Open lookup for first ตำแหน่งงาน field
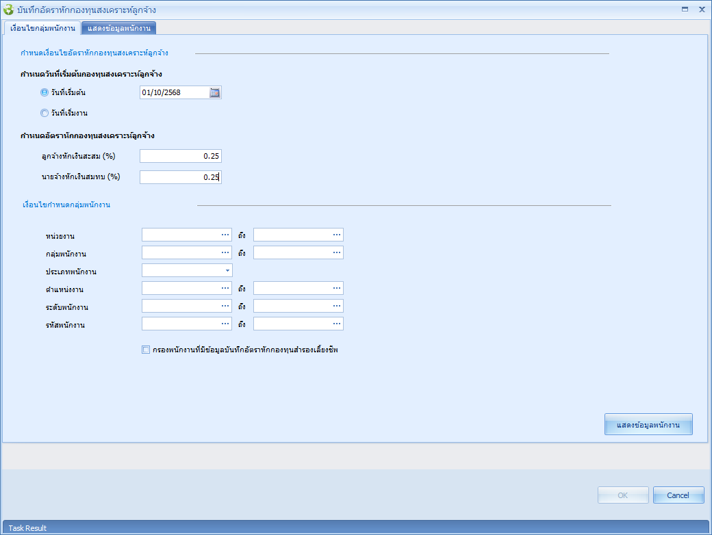The image size is (712, 535). point(225,288)
